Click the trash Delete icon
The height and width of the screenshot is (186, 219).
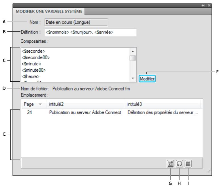tap(188, 164)
